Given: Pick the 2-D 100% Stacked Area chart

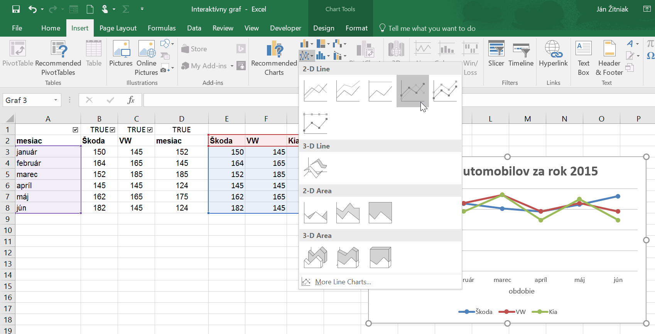Looking at the screenshot, I should (x=380, y=213).
